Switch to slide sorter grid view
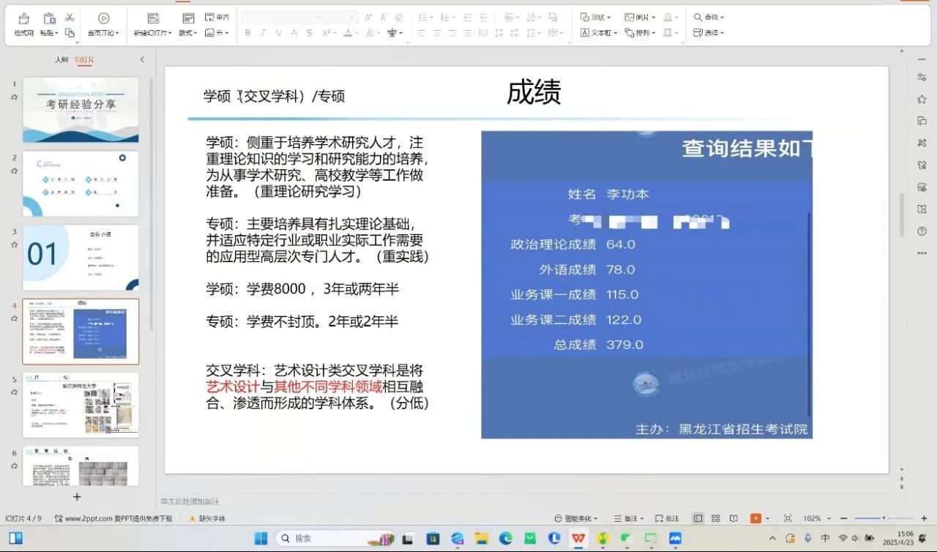This screenshot has height=552, width=937. pyautogui.click(x=716, y=518)
